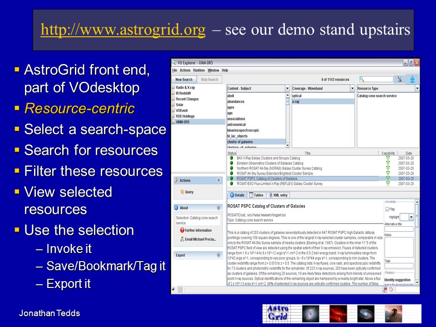Select 'bl_lac_objects' in the subject list

click(x=237, y=136)
